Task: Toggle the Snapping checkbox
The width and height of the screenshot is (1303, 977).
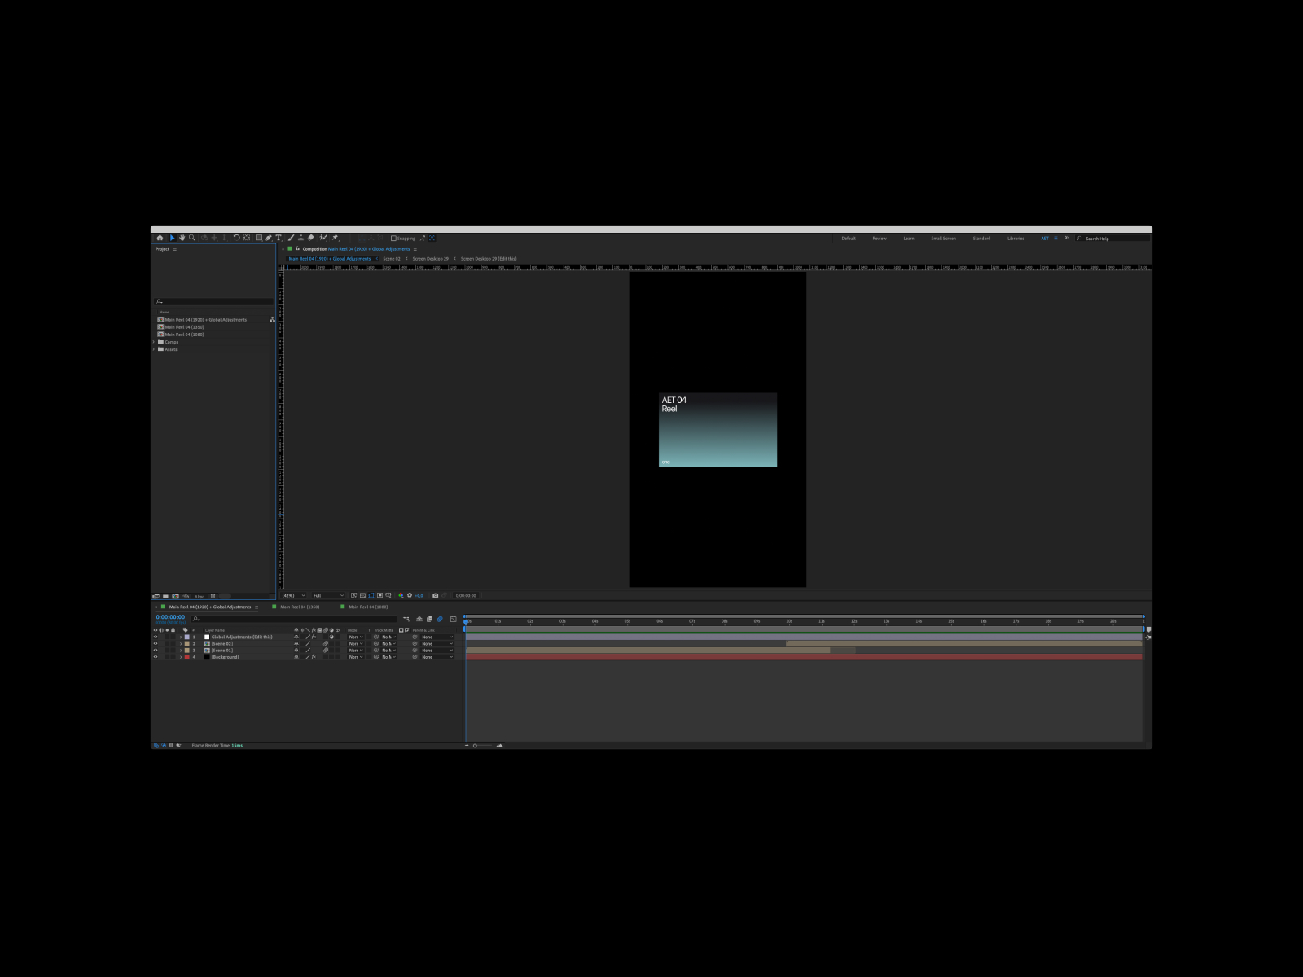Action: click(x=393, y=238)
